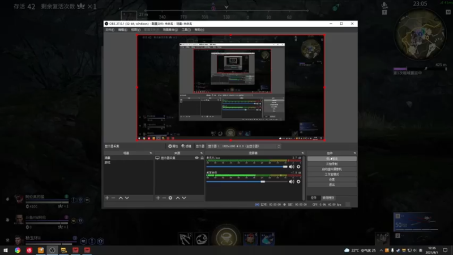Open the 工具 menu
Screen dimensions: 453x255
point(186,30)
